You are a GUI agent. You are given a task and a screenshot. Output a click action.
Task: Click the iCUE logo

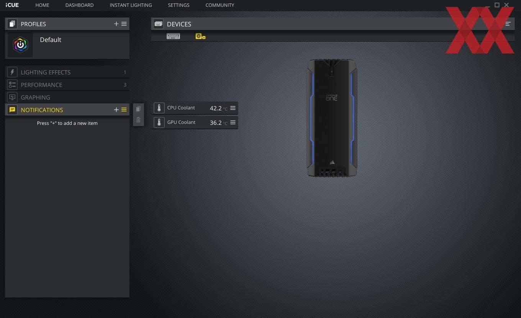[12, 5]
